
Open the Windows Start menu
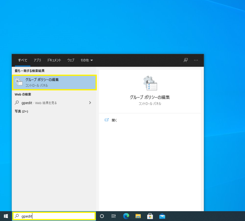(x=6, y=216)
